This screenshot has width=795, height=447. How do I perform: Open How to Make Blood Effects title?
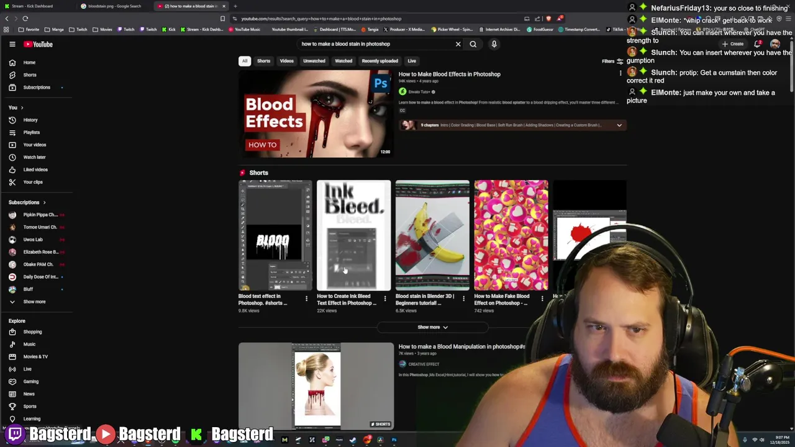coord(450,74)
